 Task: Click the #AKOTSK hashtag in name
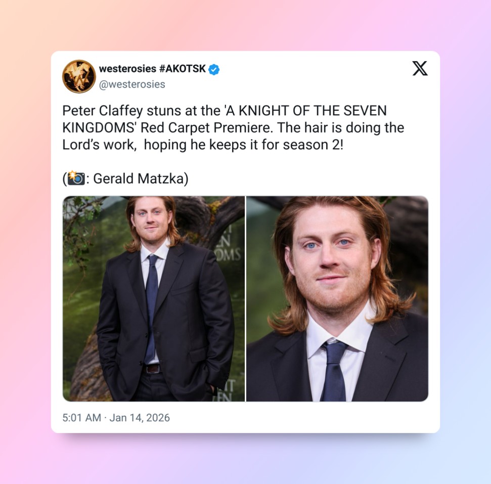[x=182, y=69]
